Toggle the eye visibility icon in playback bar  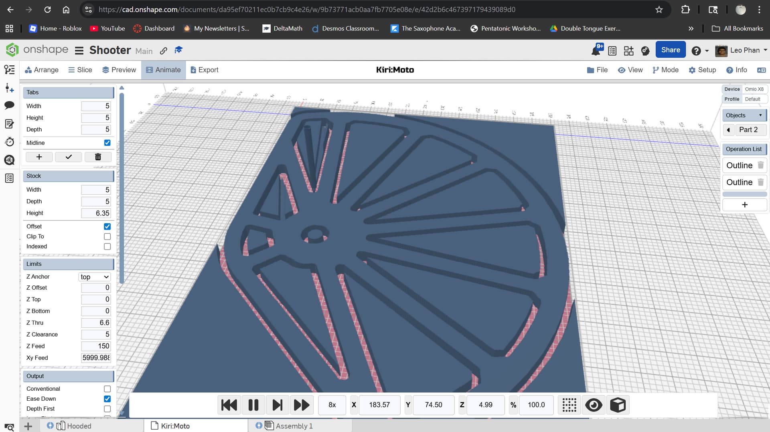tap(593, 405)
